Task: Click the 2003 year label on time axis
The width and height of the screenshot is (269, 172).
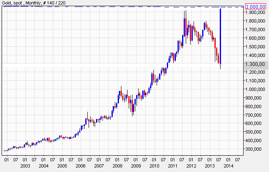Action: 25,166
